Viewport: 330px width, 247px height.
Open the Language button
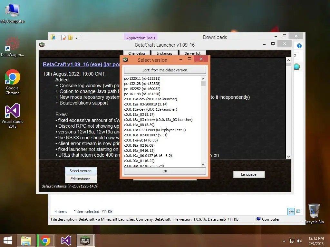click(x=249, y=174)
